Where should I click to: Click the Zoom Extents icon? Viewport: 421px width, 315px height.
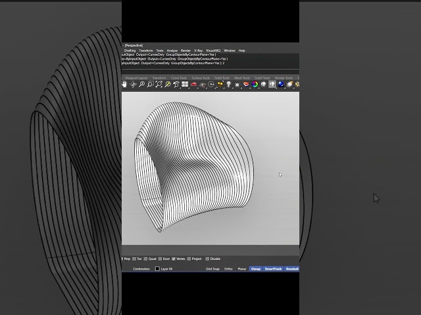point(159,85)
